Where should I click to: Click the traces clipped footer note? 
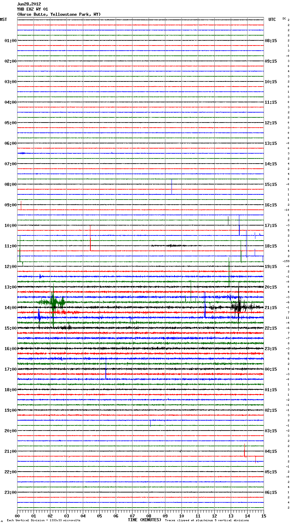pyautogui.click(x=207, y=520)
